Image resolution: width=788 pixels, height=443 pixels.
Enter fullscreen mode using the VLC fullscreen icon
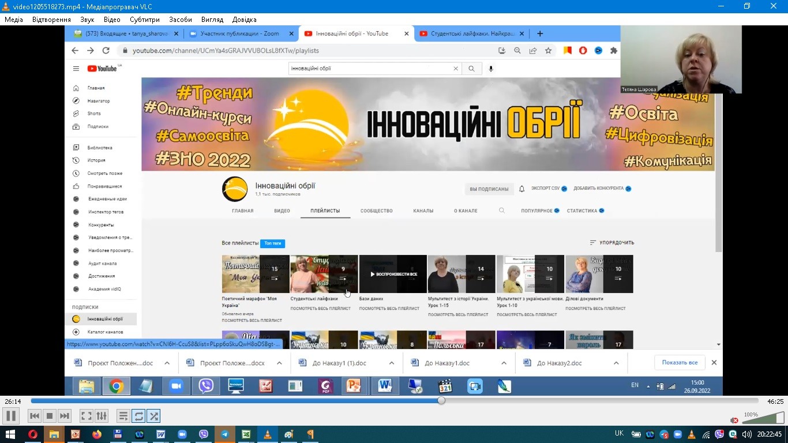[87, 416]
